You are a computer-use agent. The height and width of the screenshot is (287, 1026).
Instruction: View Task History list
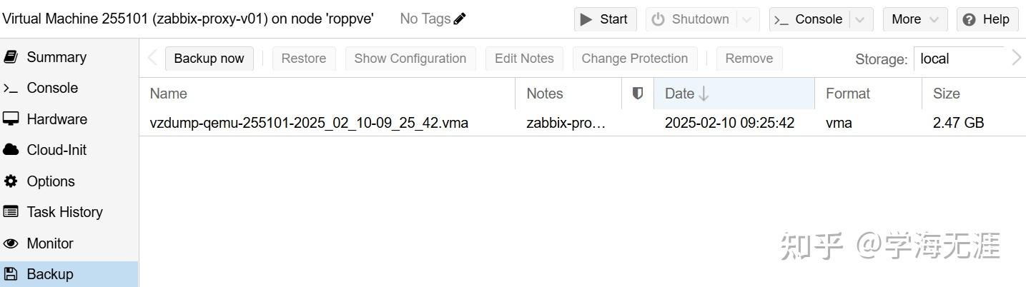coord(64,212)
